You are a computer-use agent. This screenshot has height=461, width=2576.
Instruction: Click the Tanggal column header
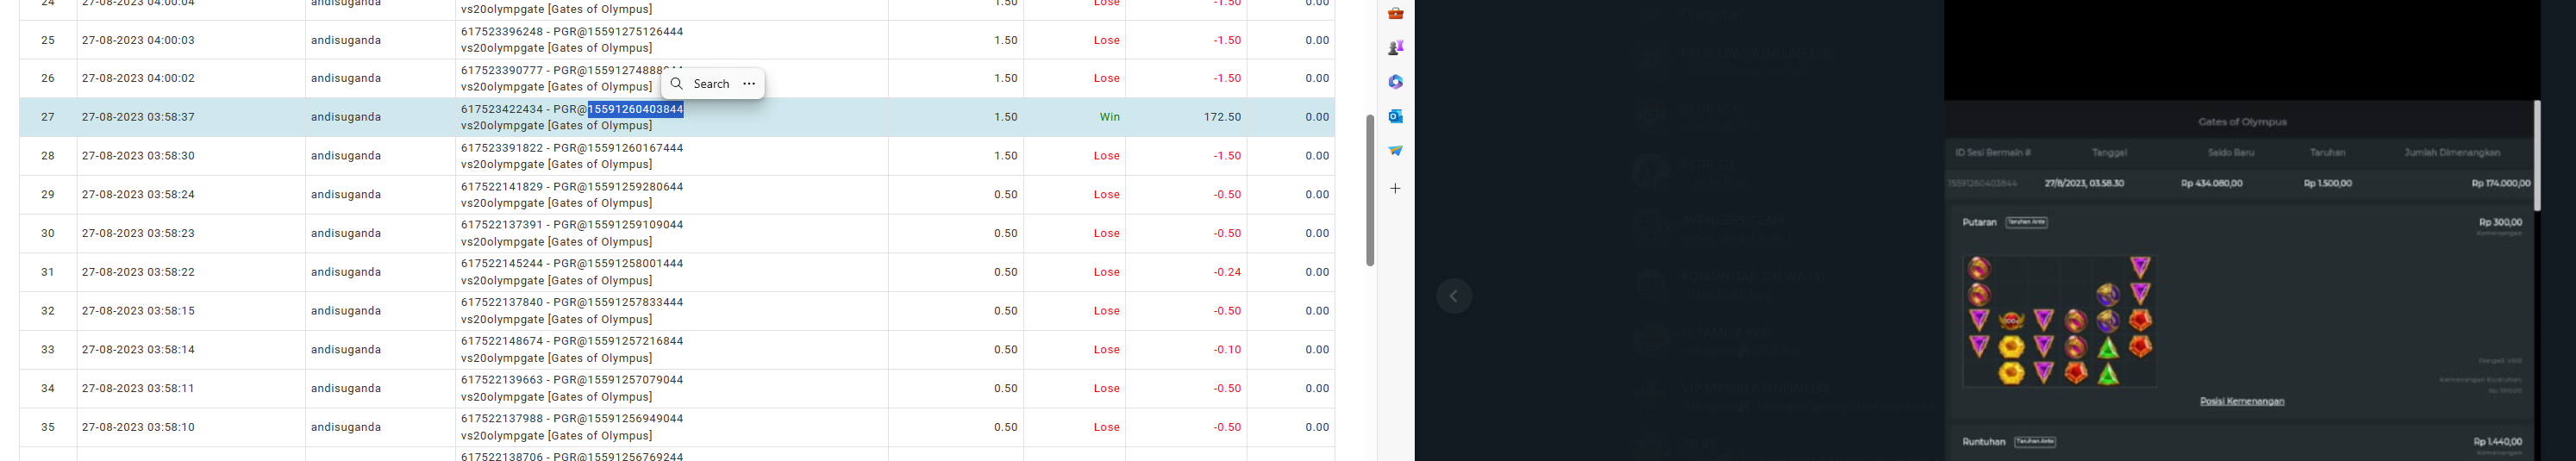(2109, 153)
